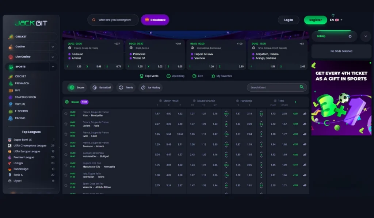Open the 4th ticket gift promo banner

[x=341, y=99]
